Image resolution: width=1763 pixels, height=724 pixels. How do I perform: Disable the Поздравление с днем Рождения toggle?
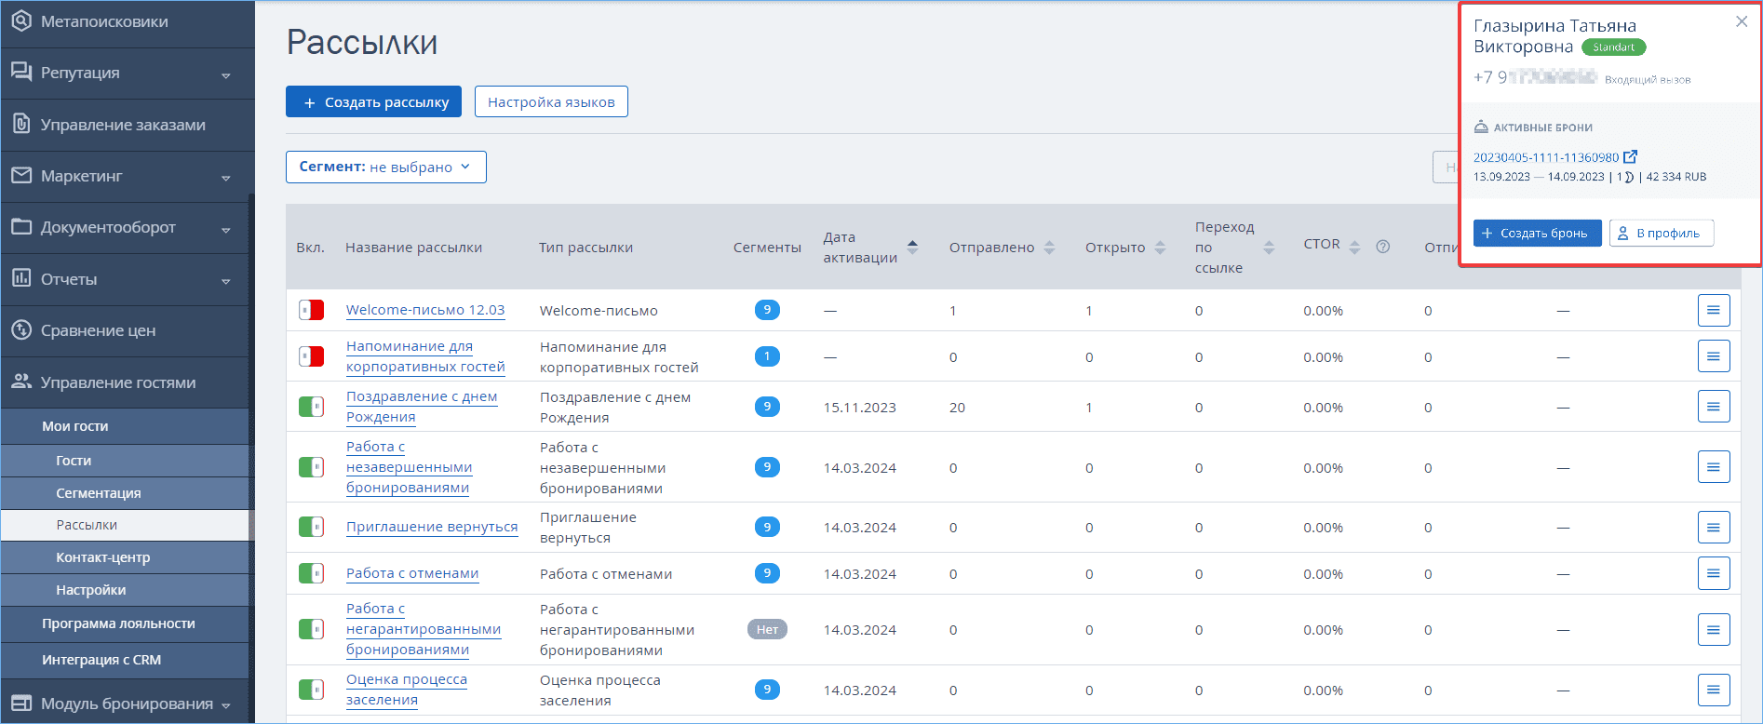click(311, 407)
